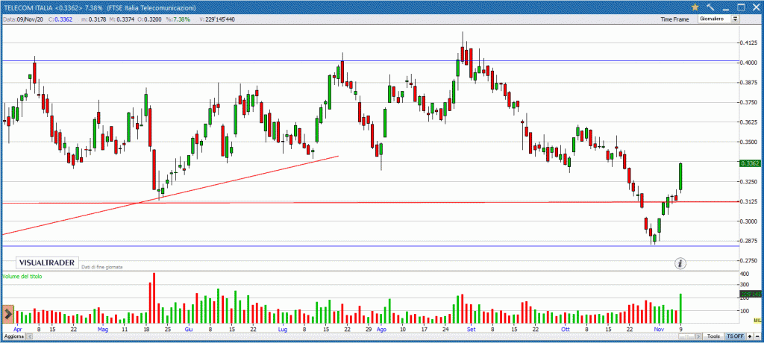Click the Volume del titolo label
The width and height of the screenshot is (764, 343).
tap(22, 276)
